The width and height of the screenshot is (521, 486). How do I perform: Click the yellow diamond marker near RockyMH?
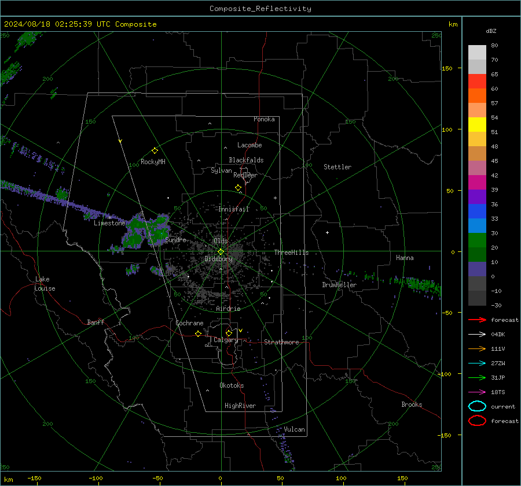[155, 151]
